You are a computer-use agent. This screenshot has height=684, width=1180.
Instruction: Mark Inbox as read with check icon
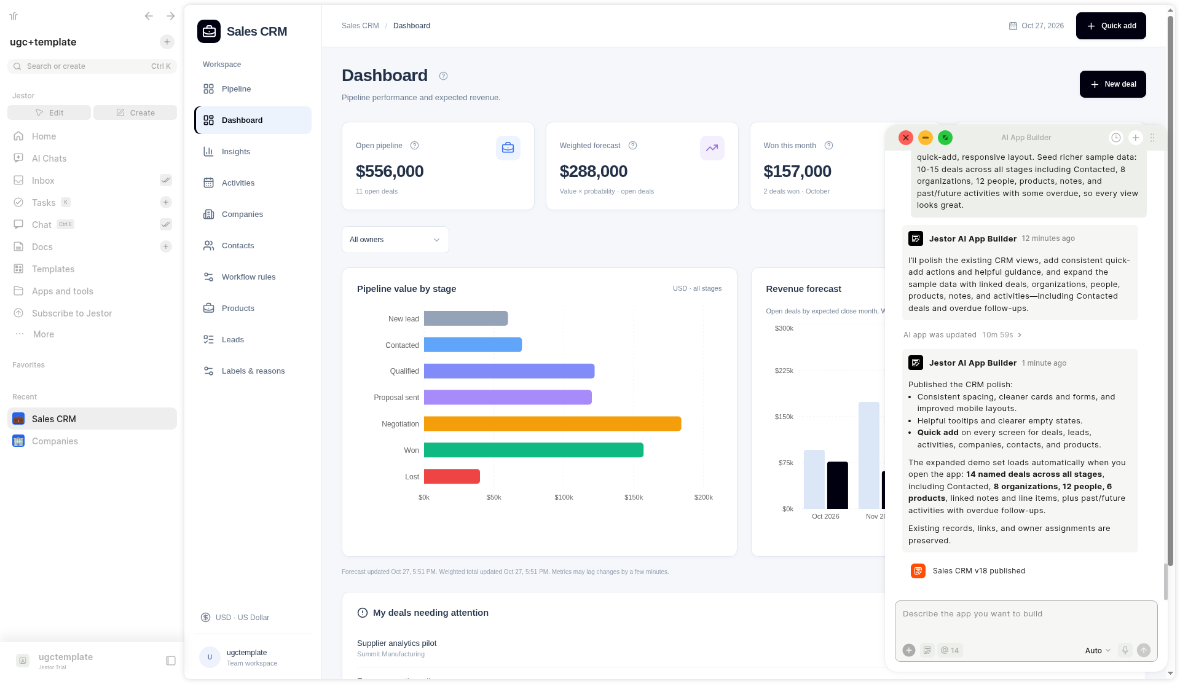(x=166, y=180)
